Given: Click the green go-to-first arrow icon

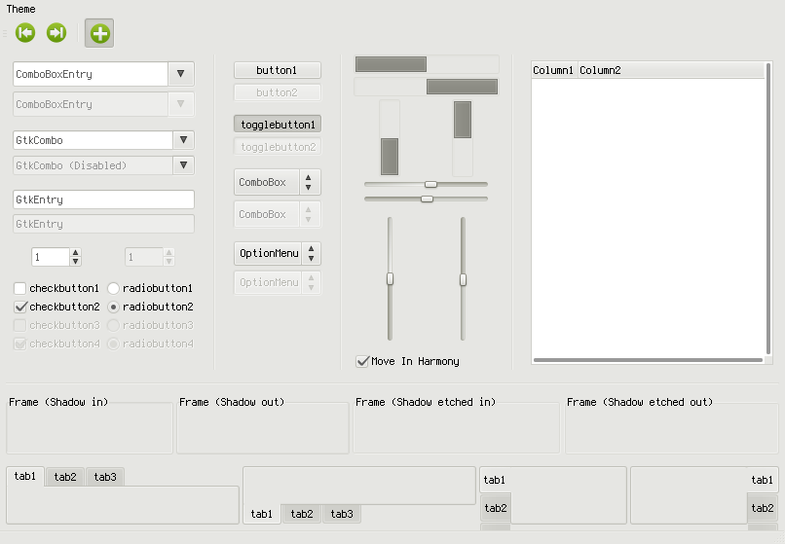Looking at the screenshot, I should 25,33.
